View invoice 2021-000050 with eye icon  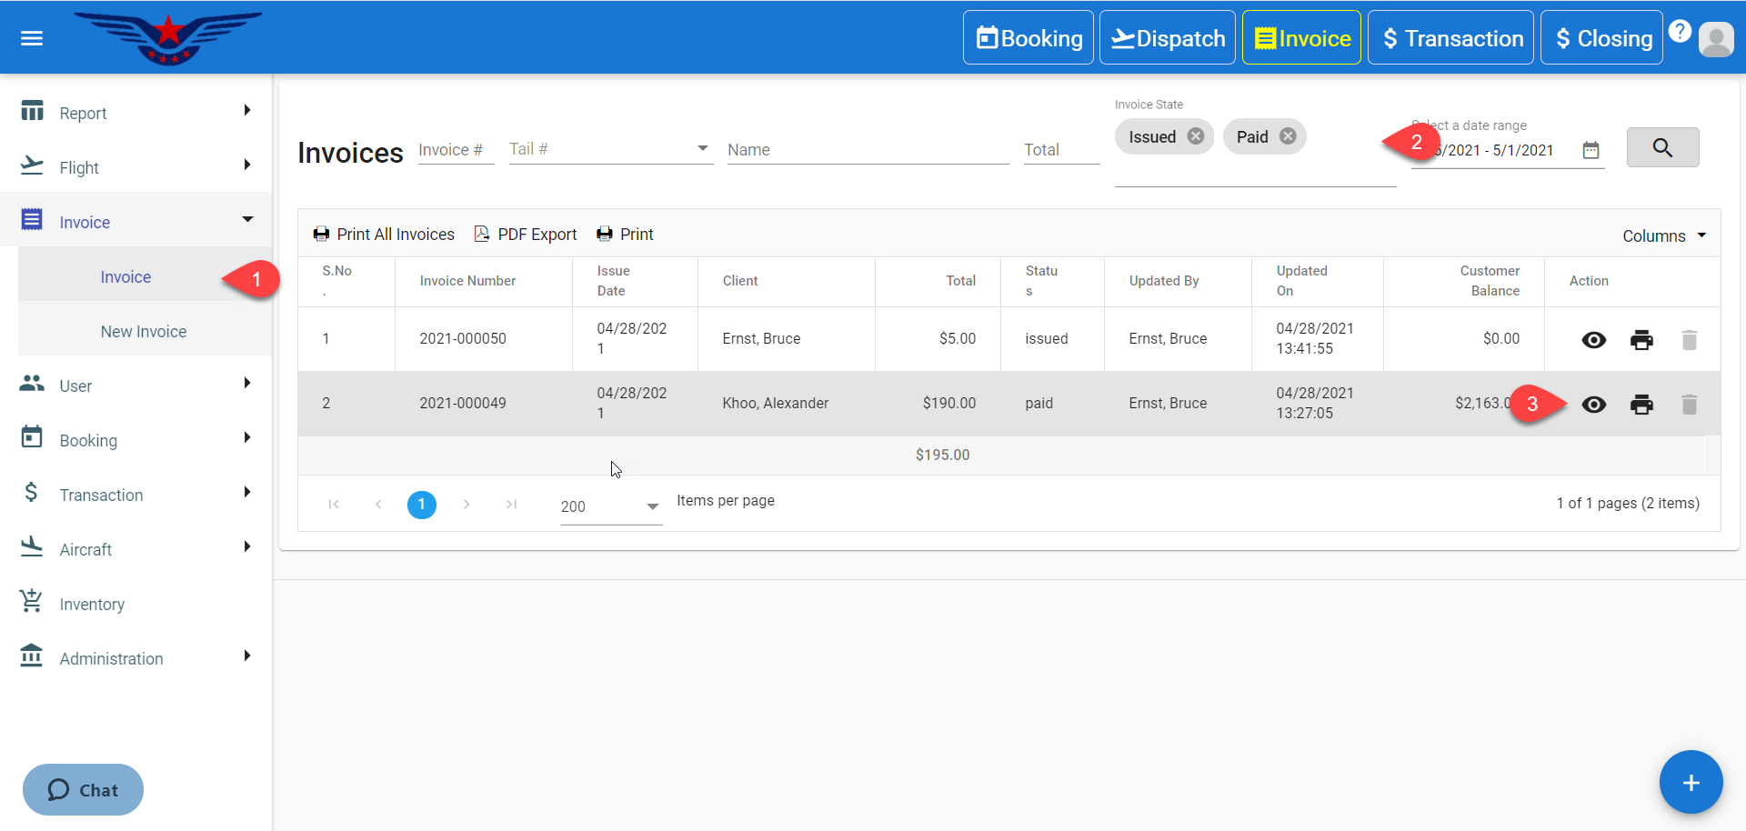tap(1593, 340)
